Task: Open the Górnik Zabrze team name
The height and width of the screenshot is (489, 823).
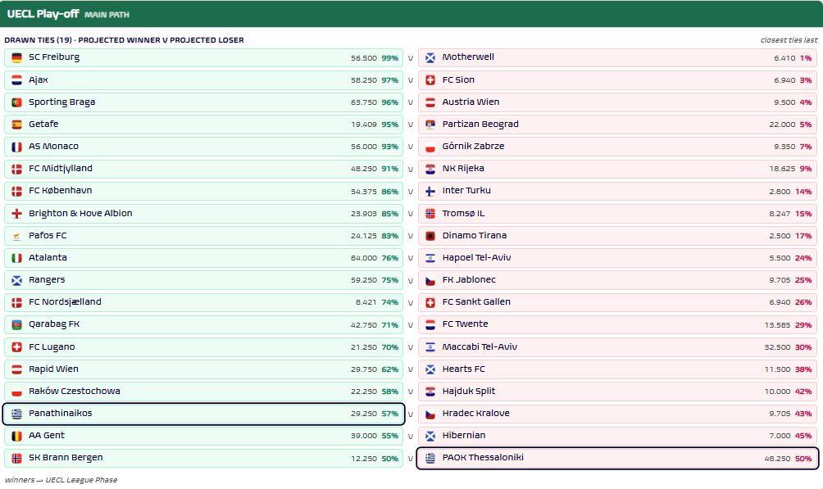Action: click(x=473, y=146)
